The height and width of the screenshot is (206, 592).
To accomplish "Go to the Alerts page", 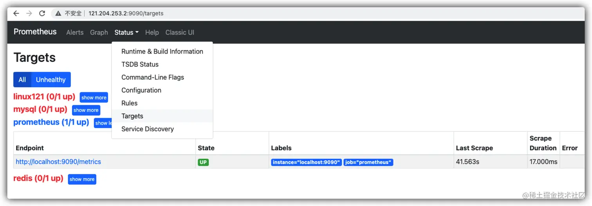I will click(x=75, y=32).
